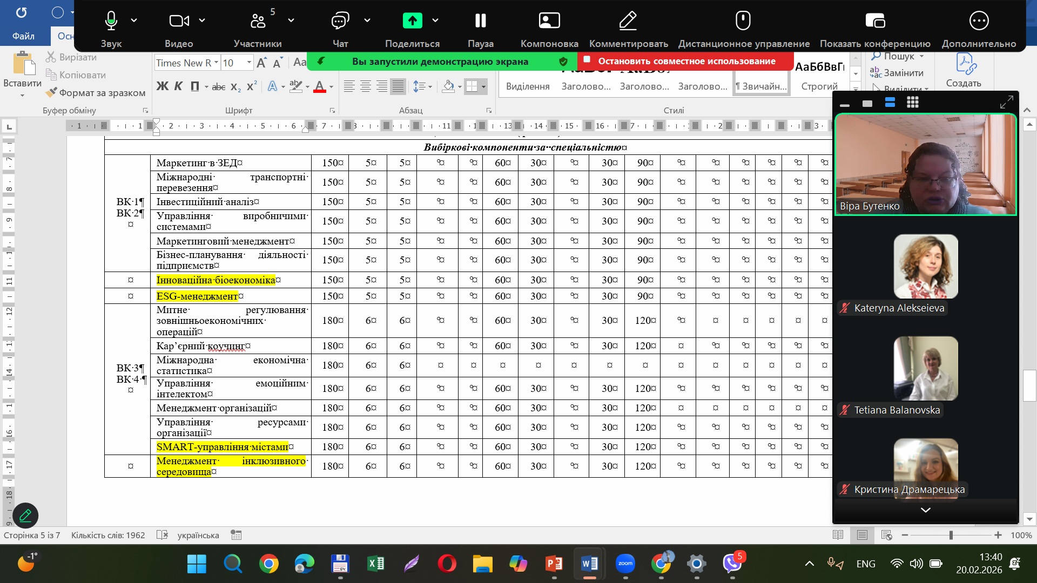Open Excel from the Windows taskbar
1037x583 pixels.
pos(375,564)
